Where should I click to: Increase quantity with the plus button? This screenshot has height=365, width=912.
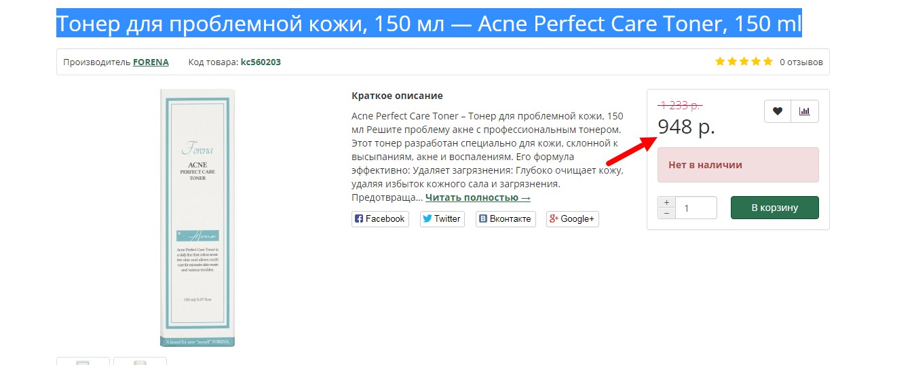(667, 202)
